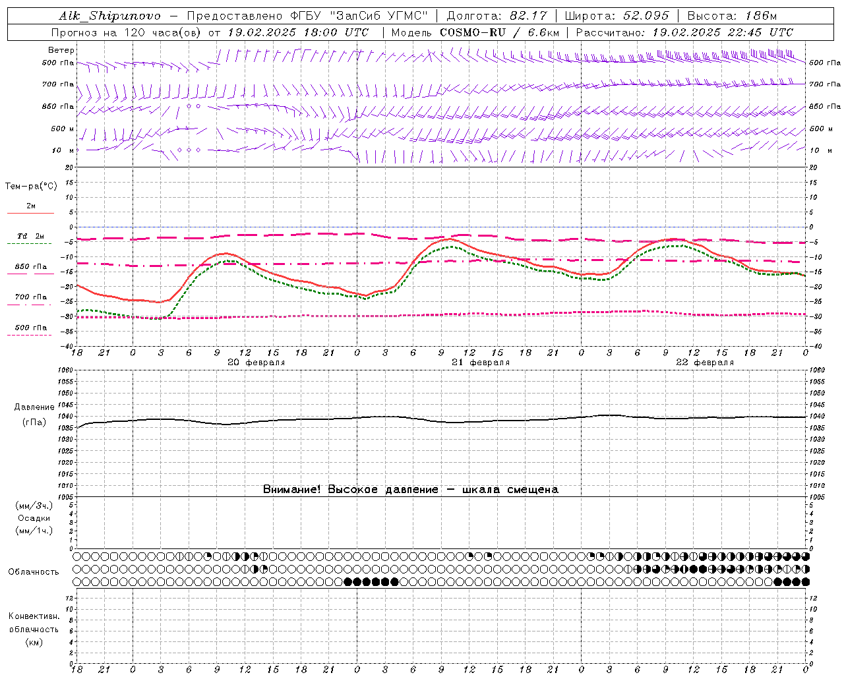Click the Облачность cloud cover label
Viewport: 844px width, 675px height.
tap(33, 572)
